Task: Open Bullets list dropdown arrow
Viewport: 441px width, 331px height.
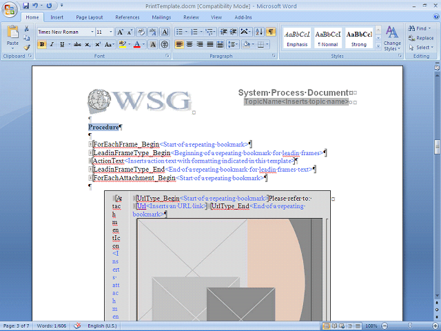Action: (186, 32)
